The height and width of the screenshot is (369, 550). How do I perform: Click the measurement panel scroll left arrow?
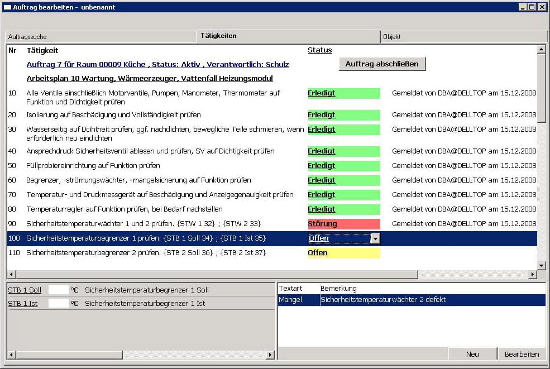(x=12, y=355)
